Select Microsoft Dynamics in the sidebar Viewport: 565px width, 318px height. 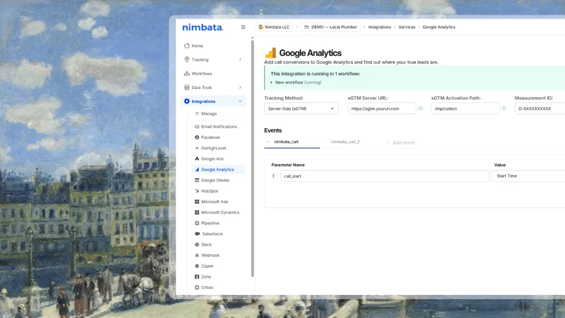[x=220, y=212]
